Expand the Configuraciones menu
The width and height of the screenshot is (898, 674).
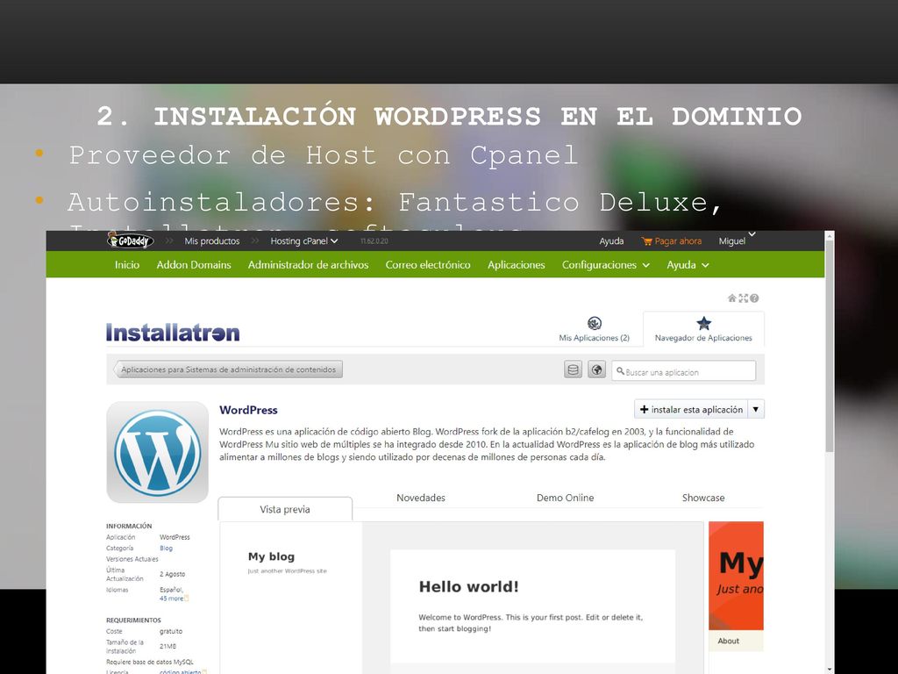(x=605, y=265)
